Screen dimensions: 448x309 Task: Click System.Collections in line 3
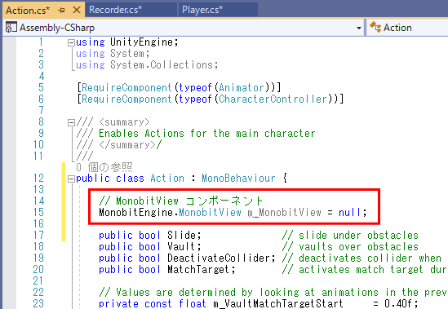pyautogui.click(x=162, y=65)
